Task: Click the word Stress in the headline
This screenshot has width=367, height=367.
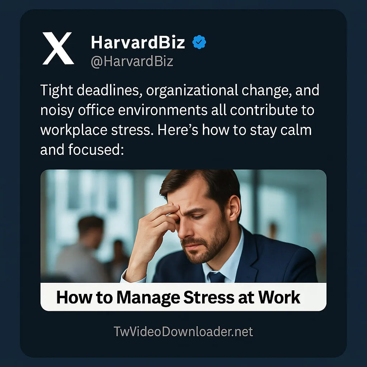Action: 209,297
